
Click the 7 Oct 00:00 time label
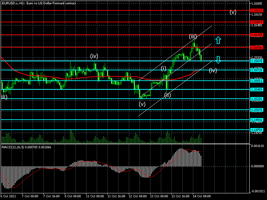click(x=30, y=196)
